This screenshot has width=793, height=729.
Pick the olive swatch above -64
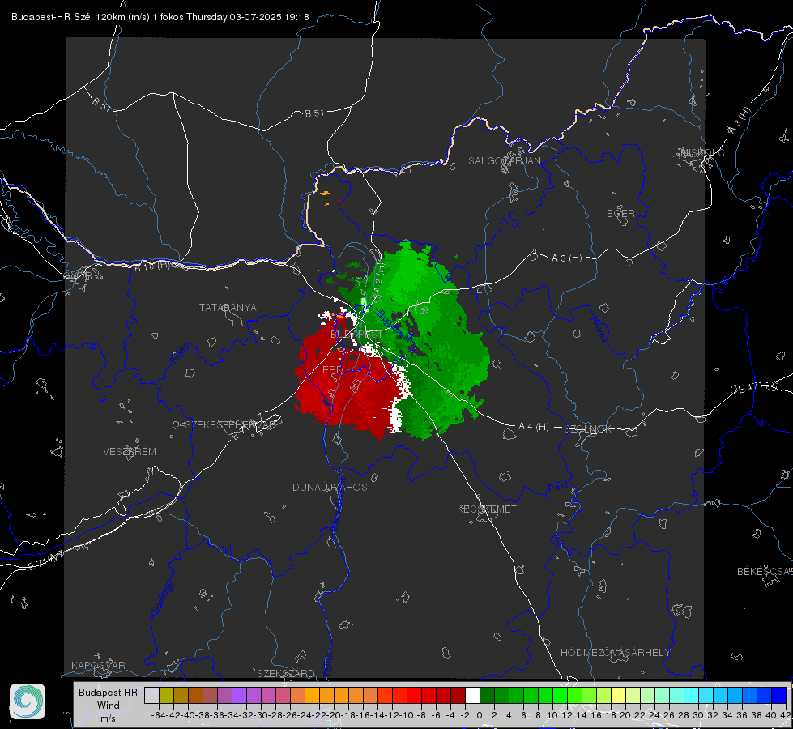coord(166,695)
